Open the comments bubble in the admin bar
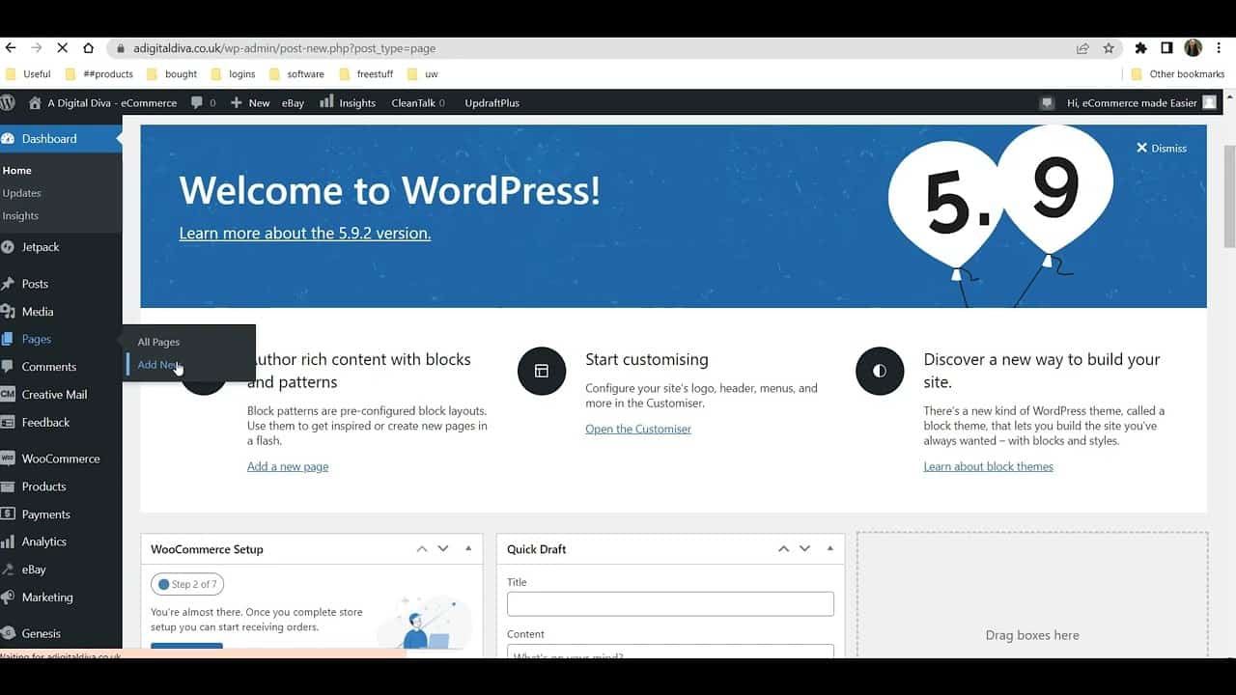Screen dimensions: 1236x695 point(203,102)
